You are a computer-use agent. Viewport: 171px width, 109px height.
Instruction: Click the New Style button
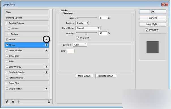click(153, 24)
